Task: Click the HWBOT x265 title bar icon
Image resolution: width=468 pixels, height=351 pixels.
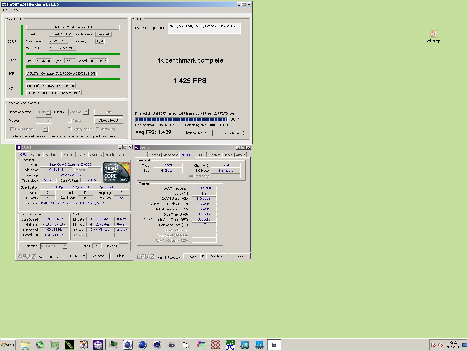Action: 4,4
